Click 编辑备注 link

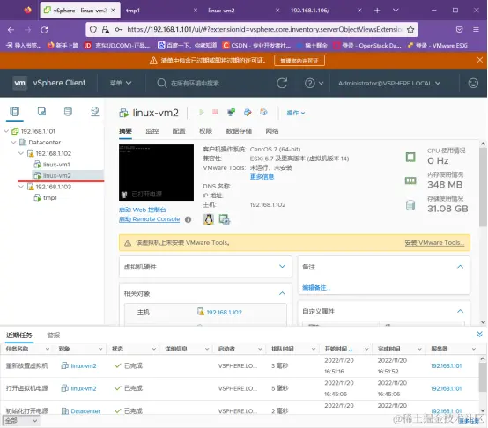click(x=316, y=288)
